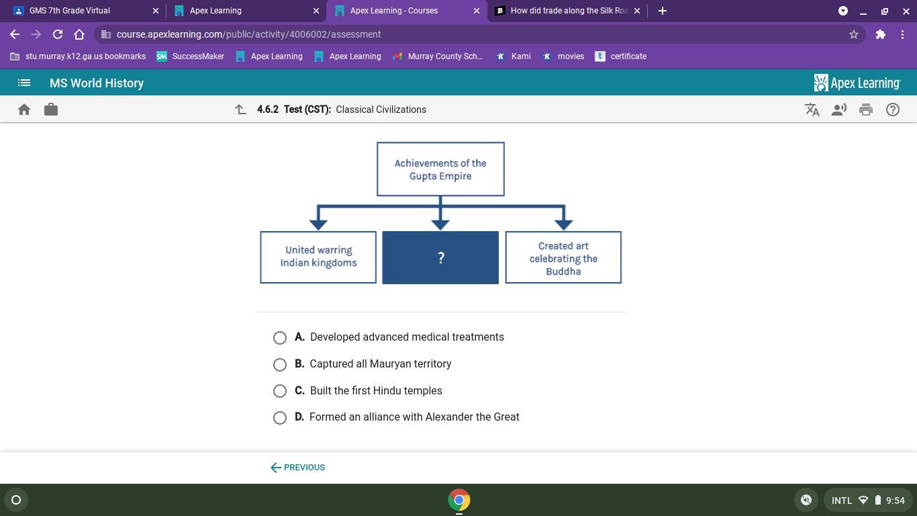Activate the text-to-speech icon
Viewport: 917px width, 516px height.
[839, 110]
